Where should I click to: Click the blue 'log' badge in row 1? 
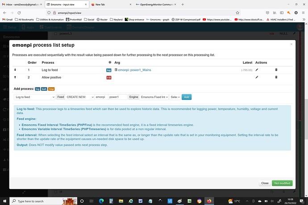click(108, 70)
